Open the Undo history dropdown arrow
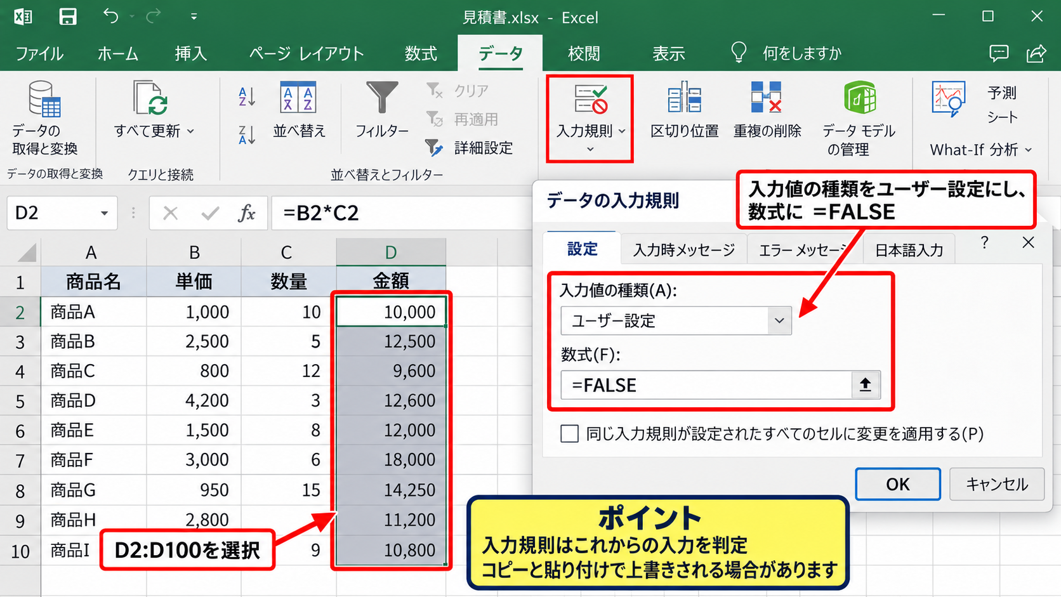 coord(132,16)
